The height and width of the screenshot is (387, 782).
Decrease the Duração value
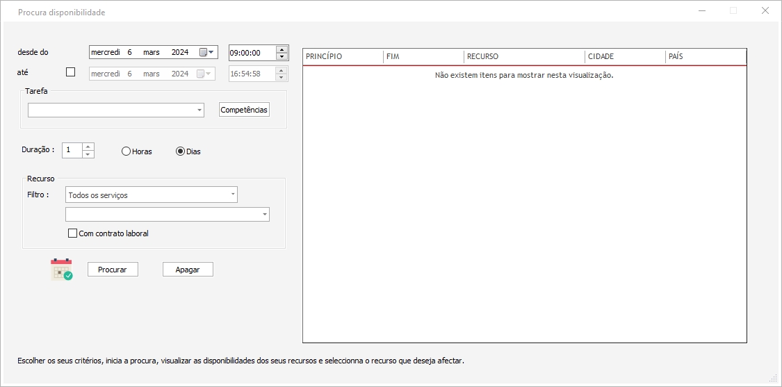[x=88, y=154]
